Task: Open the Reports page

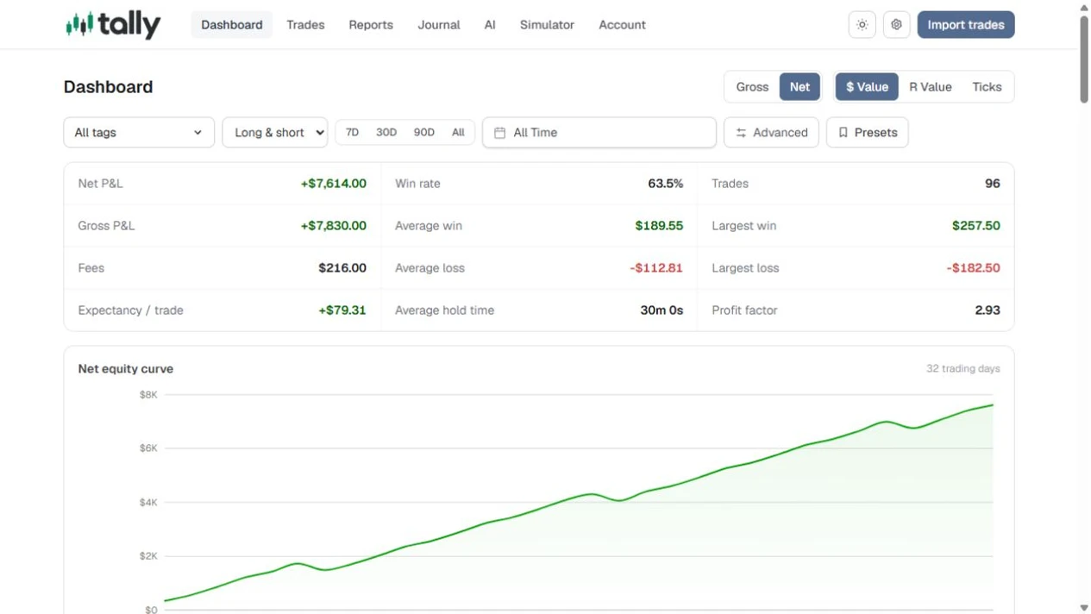Action: 371,25
